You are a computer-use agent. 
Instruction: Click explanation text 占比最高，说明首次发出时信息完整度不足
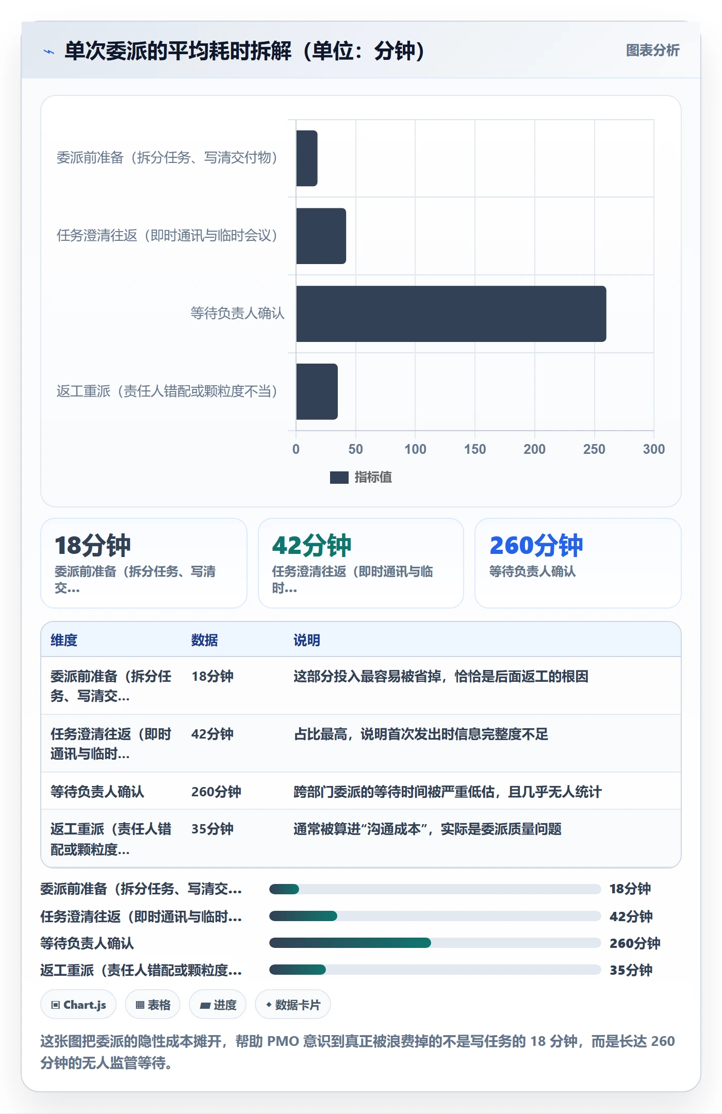click(421, 734)
